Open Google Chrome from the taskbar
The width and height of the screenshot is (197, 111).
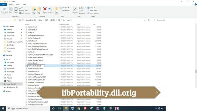pos(79,108)
